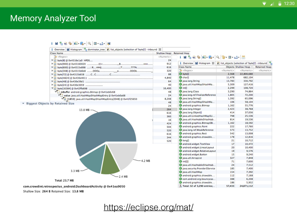Open dropdown arrow beside right toolbar export icon
297x223 pixels.
click(x=239, y=57)
